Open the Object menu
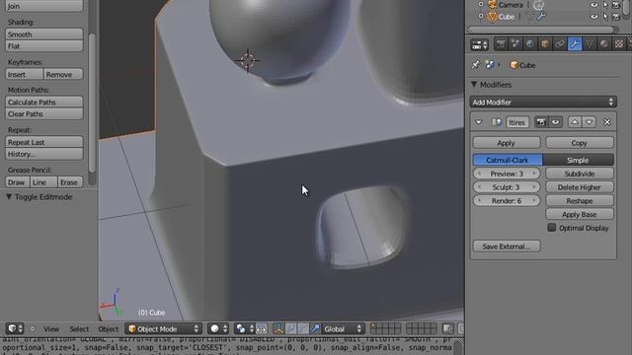Image resolution: width=632 pixels, height=355 pixels. (109, 328)
